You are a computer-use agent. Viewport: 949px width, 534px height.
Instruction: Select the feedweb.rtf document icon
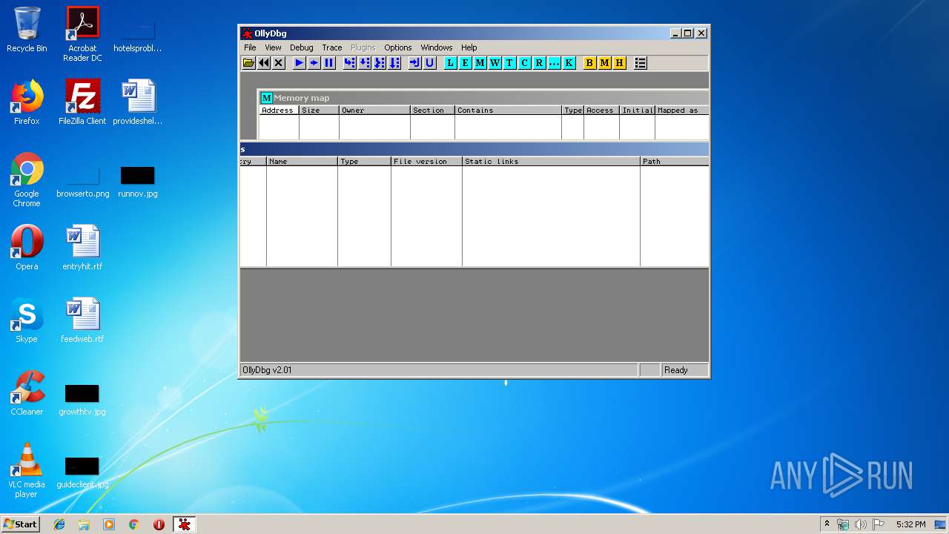click(x=82, y=320)
